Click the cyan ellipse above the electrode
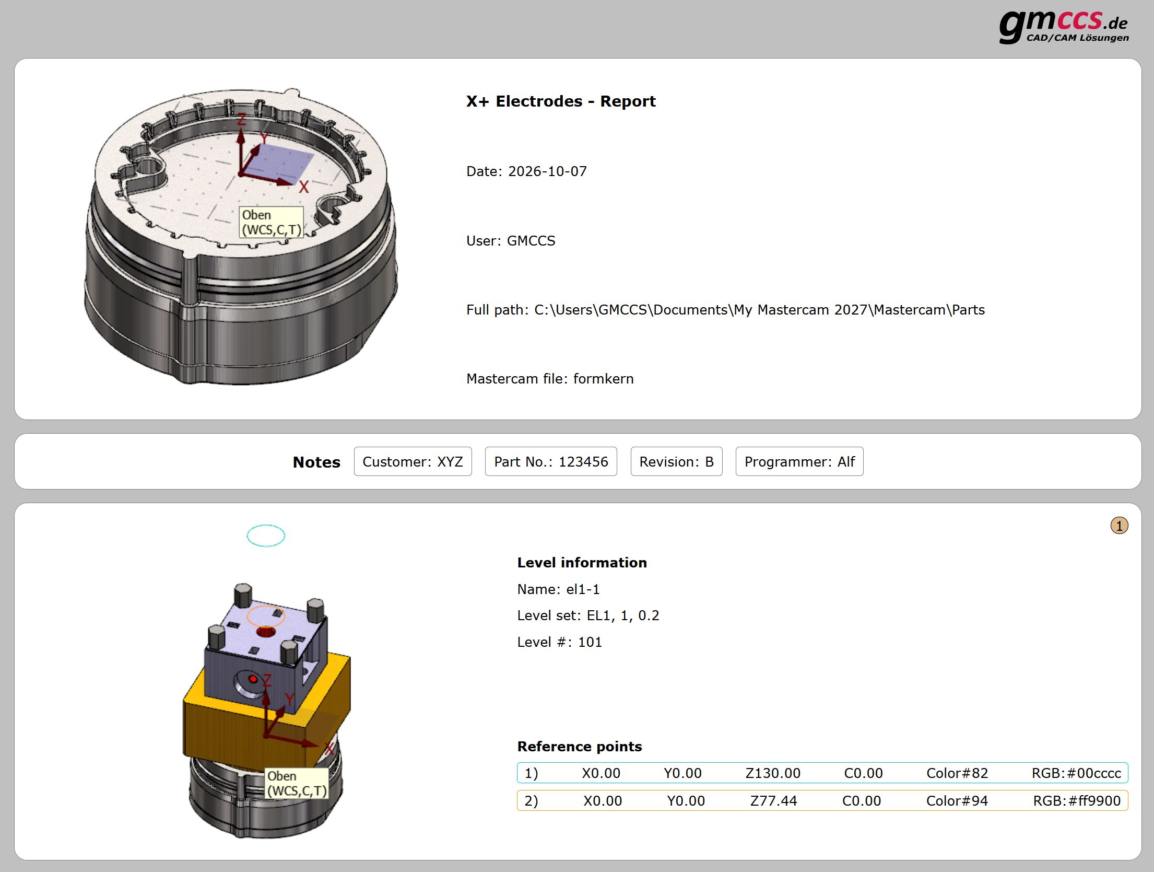This screenshot has width=1154, height=872. pyautogui.click(x=266, y=536)
